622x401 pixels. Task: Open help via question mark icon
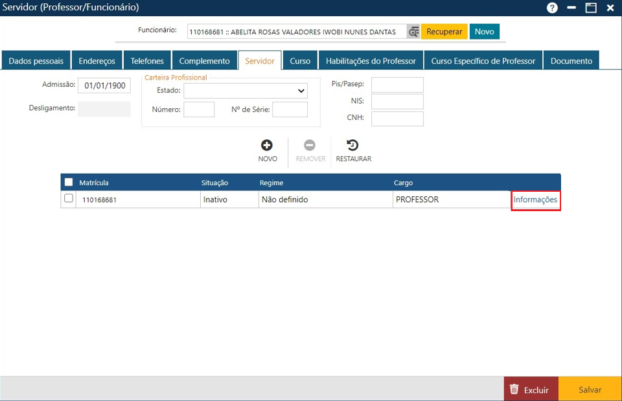(x=552, y=8)
